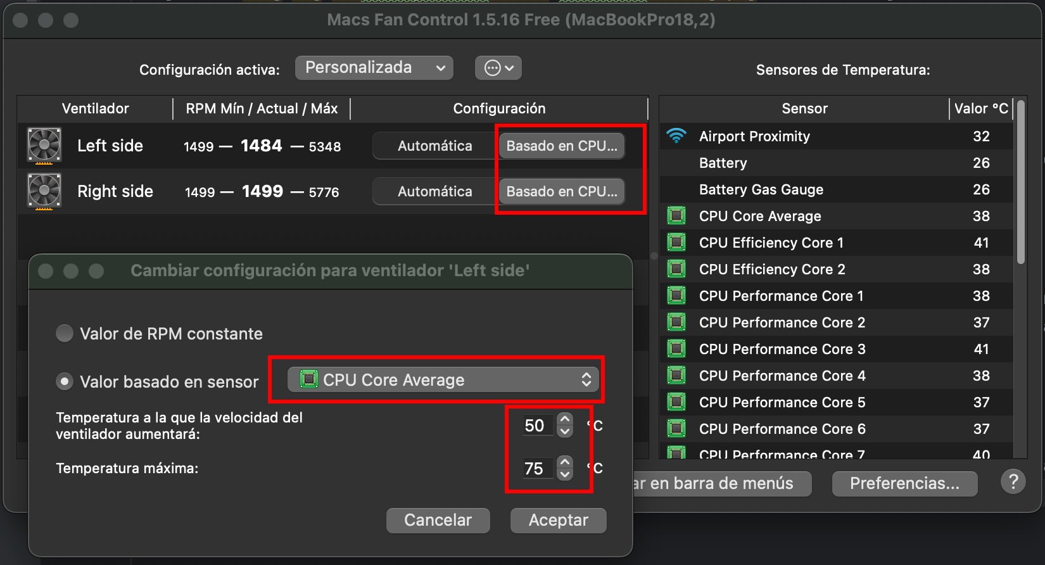This screenshot has height=565, width=1045.
Task: Open help with the question mark icon
Action: pyautogui.click(x=1013, y=482)
